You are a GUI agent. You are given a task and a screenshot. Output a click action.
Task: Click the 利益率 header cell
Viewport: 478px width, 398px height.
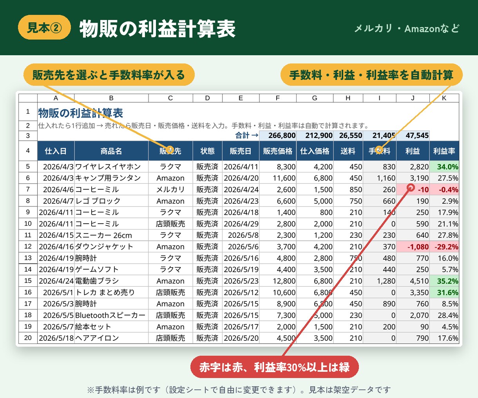tap(444, 151)
